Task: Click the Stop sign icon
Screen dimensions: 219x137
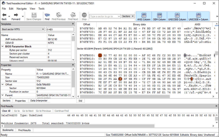Action: (84, 15)
